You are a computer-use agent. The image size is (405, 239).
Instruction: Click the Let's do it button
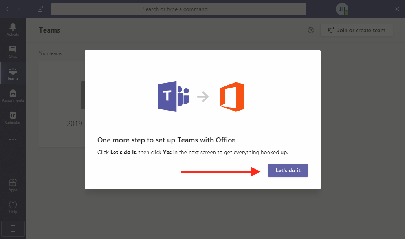pyautogui.click(x=288, y=170)
